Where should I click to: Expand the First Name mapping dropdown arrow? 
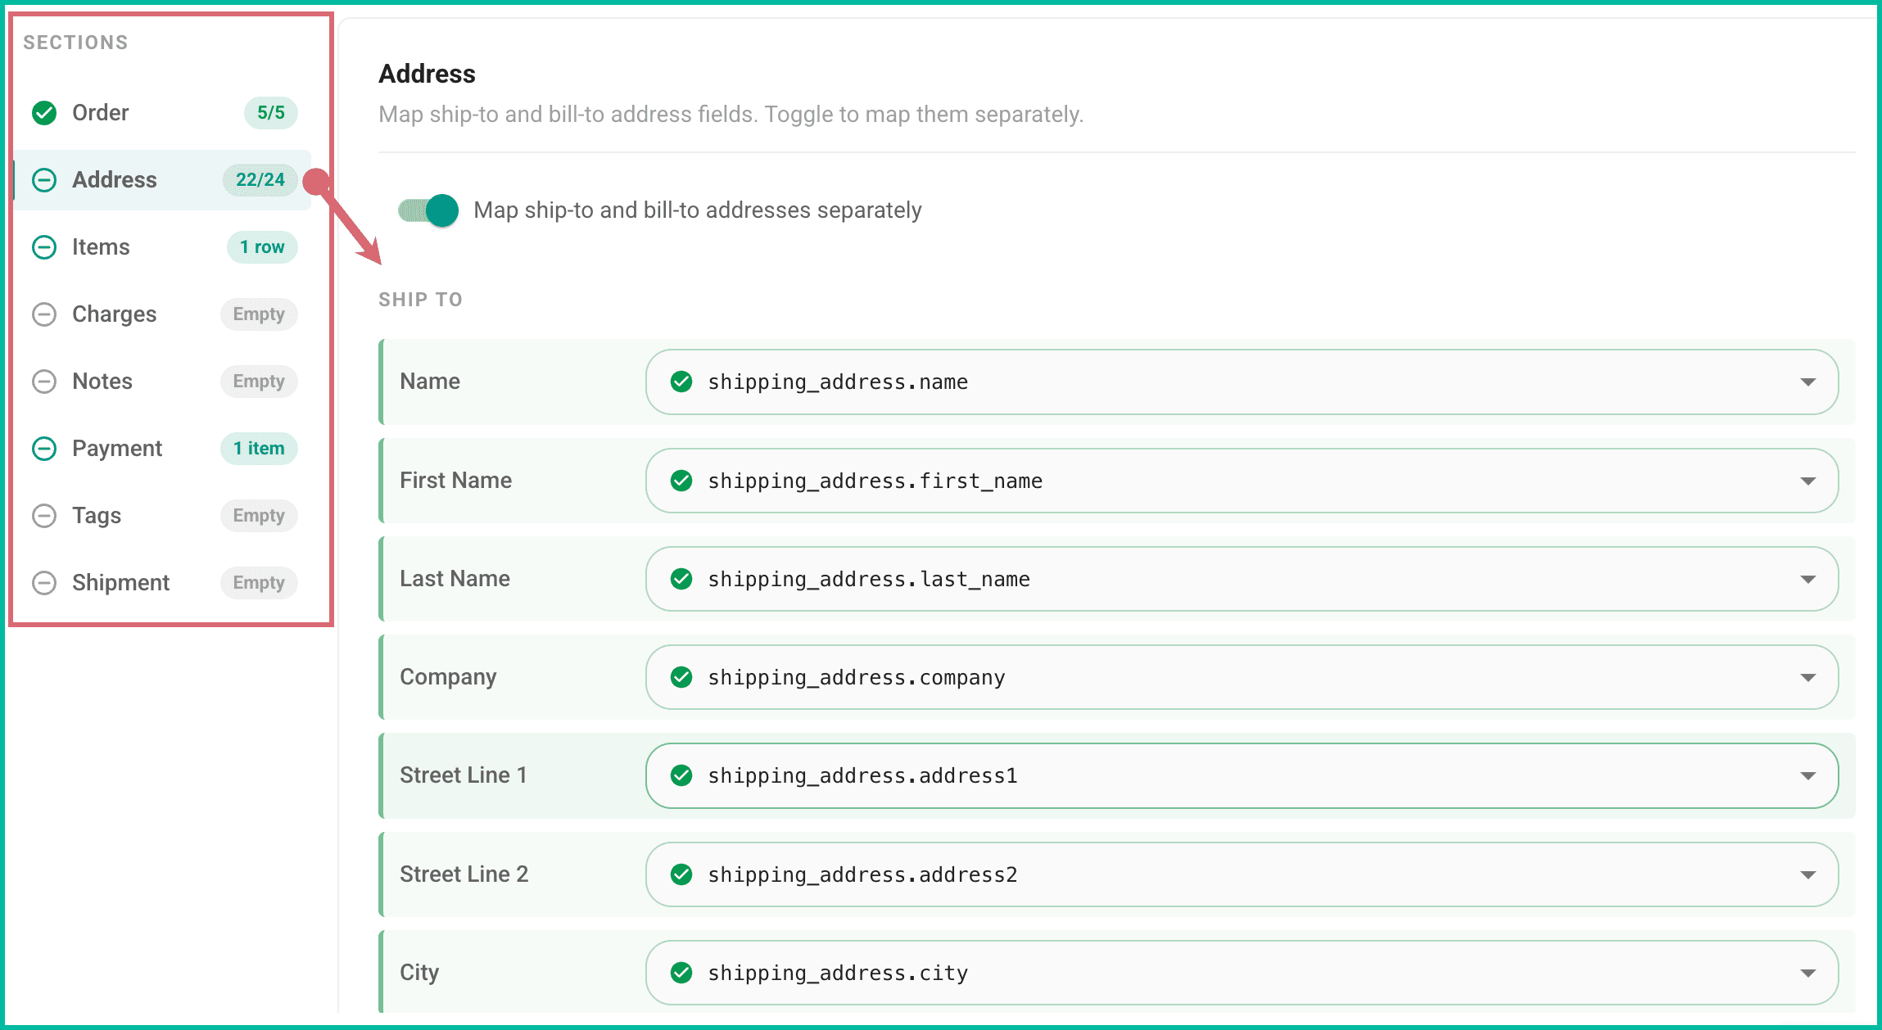tap(1808, 481)
